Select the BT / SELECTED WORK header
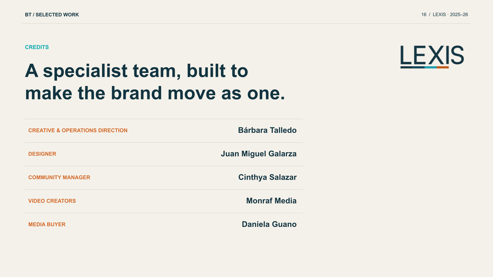The image size is (493, 277). pos(52,15)
